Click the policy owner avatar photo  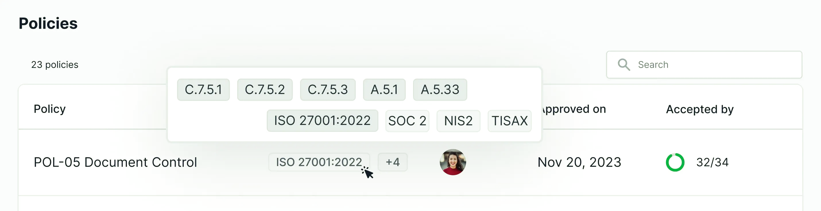pos(453,162)
